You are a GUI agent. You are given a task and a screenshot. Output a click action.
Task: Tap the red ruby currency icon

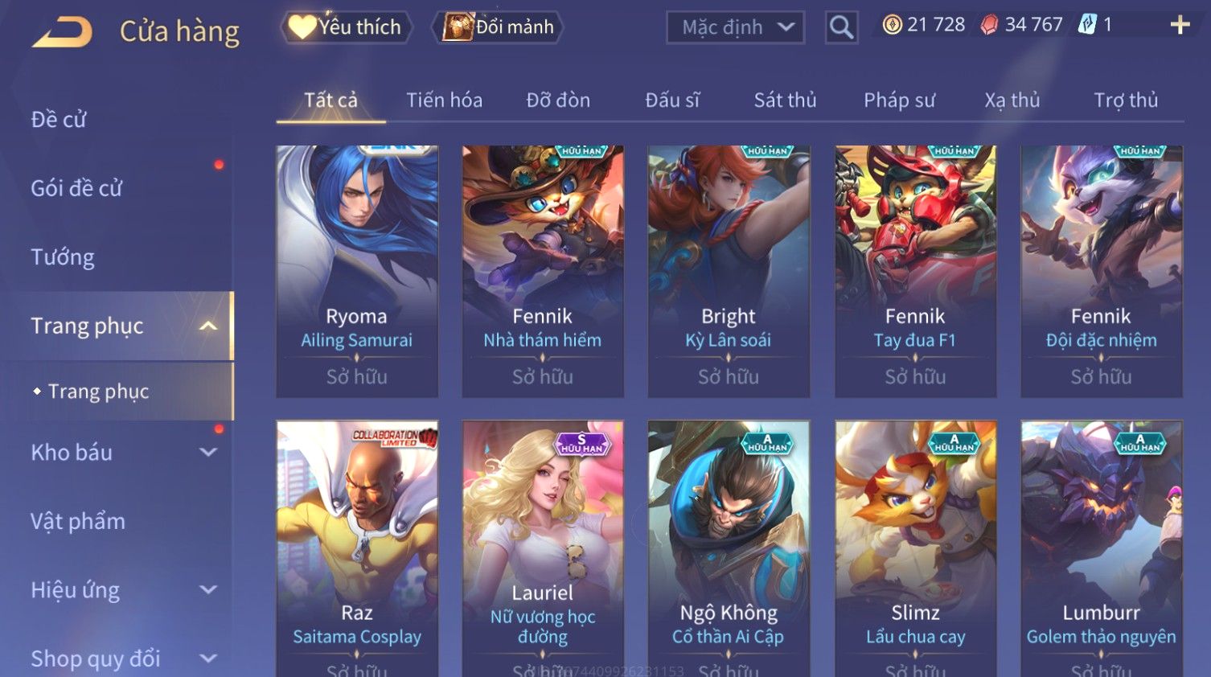pos(989,26)
